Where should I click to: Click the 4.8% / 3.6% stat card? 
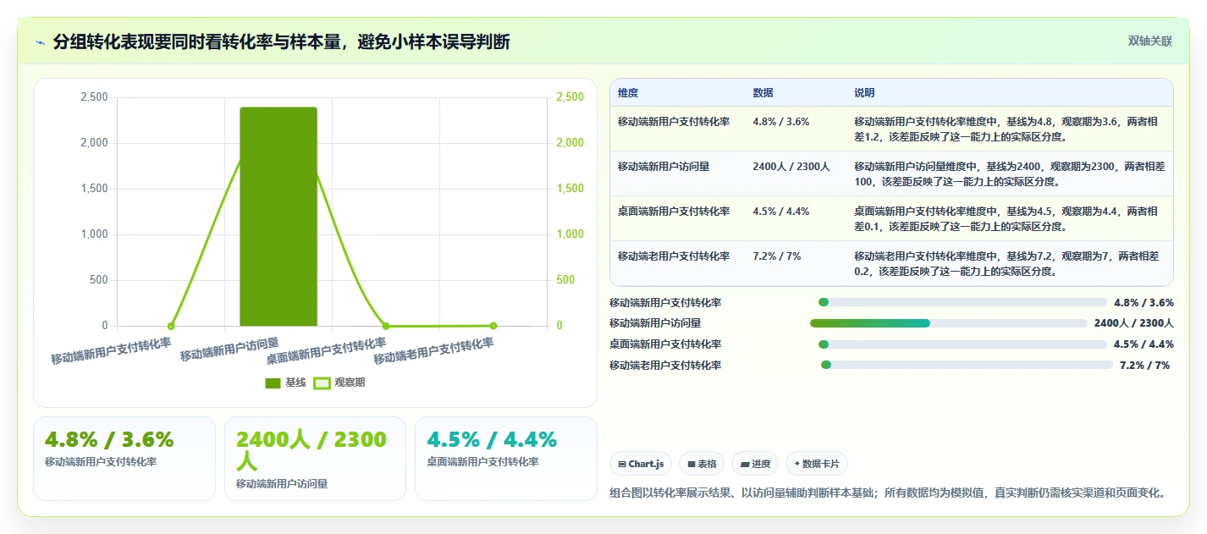(x=124, y=458)
